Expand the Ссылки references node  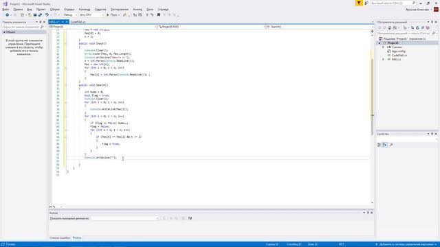point(384,47)
